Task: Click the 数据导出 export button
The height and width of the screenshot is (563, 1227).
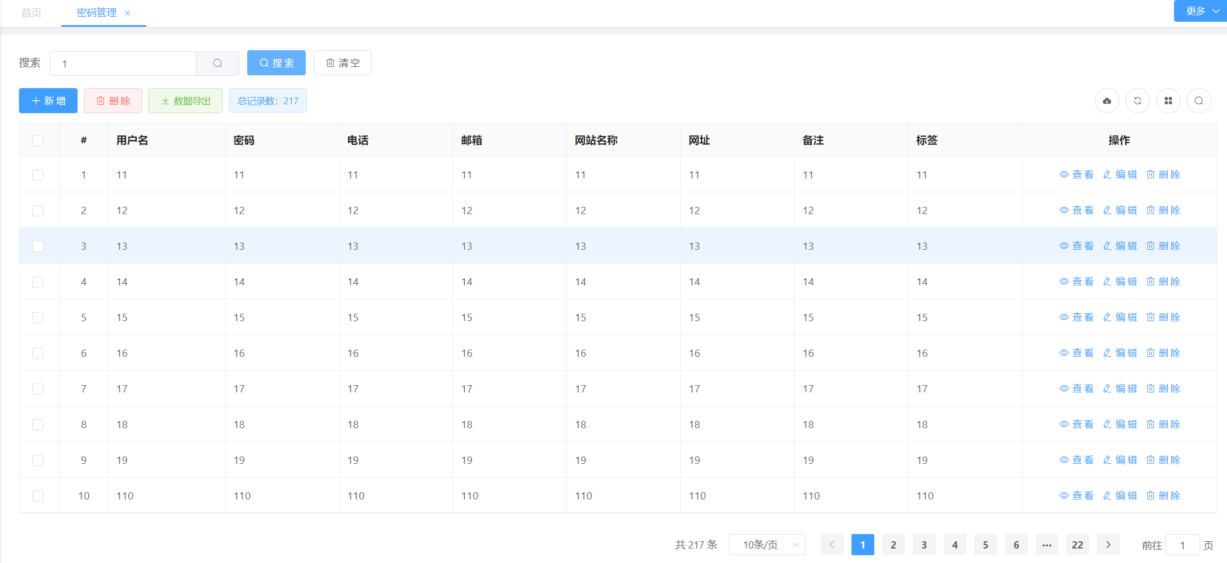Action: tap(185, 101)
